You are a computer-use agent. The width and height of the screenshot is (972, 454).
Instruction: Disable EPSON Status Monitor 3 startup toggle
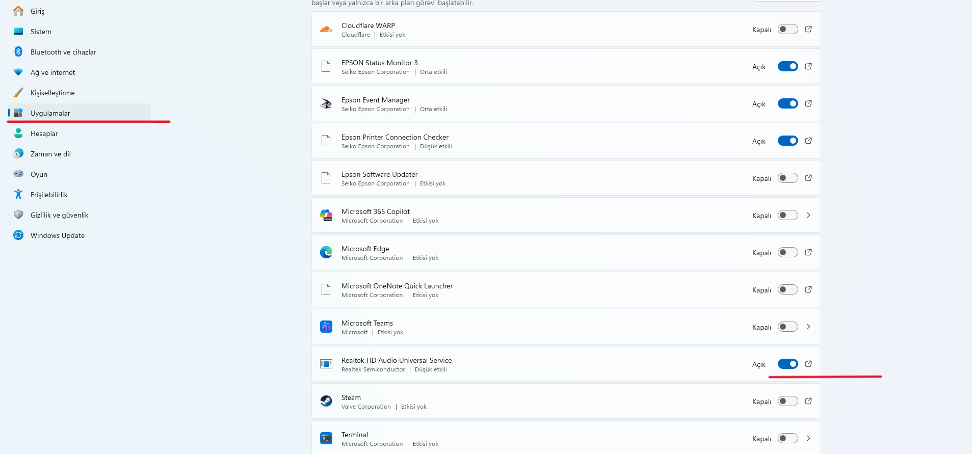pyautogui.click(x=788, y=66)
